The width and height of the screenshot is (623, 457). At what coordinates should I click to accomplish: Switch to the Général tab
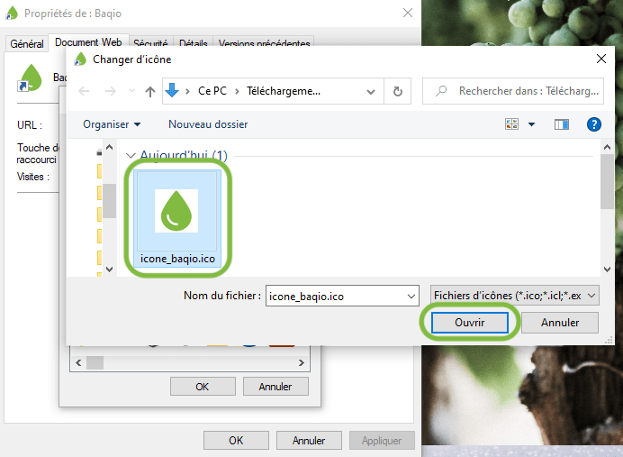(x=26, y=44)
